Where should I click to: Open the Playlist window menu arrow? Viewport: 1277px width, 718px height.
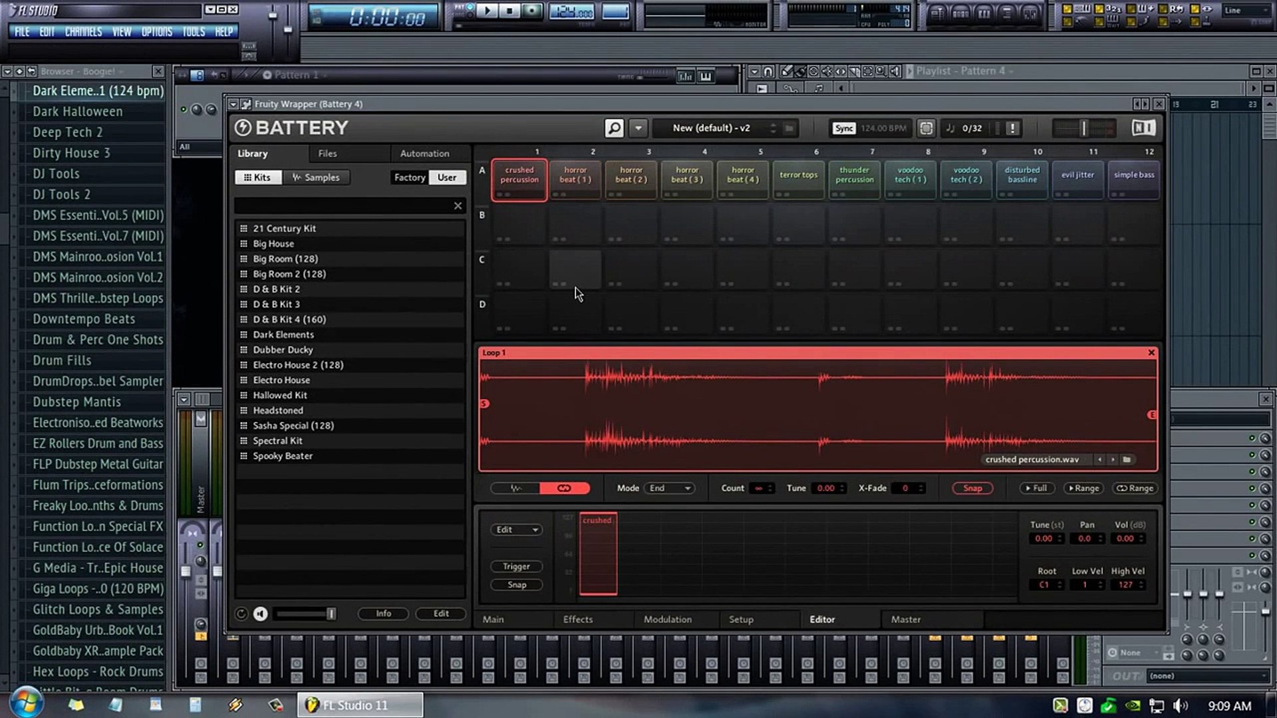point(754,71)
